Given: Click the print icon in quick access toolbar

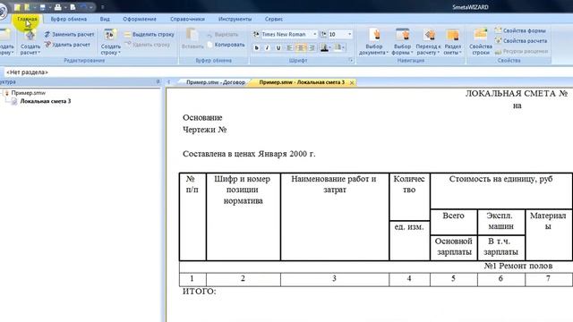Looking at the screenshot, I should [57, 7].
